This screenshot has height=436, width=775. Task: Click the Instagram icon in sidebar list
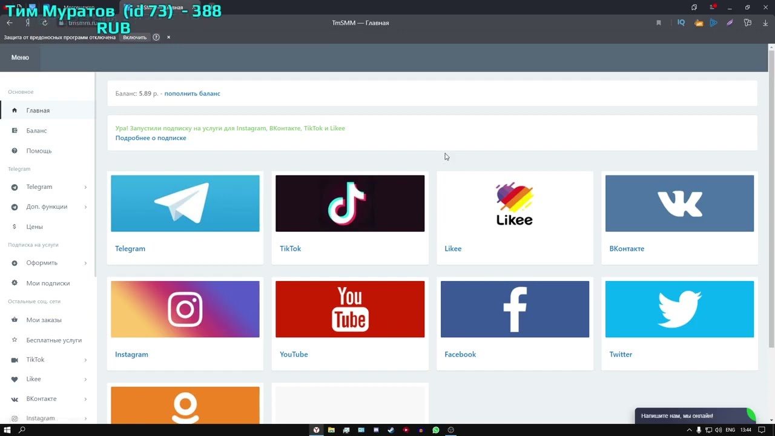tap(15, 418)
